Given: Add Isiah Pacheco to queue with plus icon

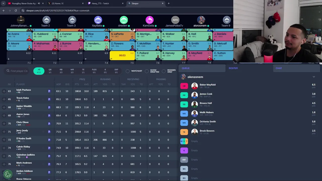Looking at the screenshot, I should click(x=4, y=91).
